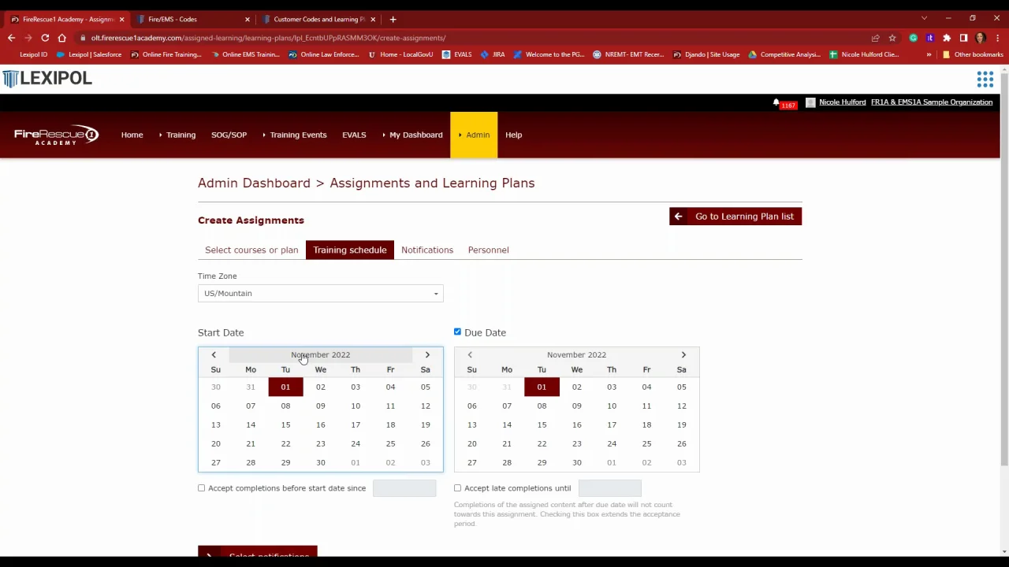Open the Chrome profile avatar
1009x567 pixels.
pyautogui.click(x=980, y=38)
